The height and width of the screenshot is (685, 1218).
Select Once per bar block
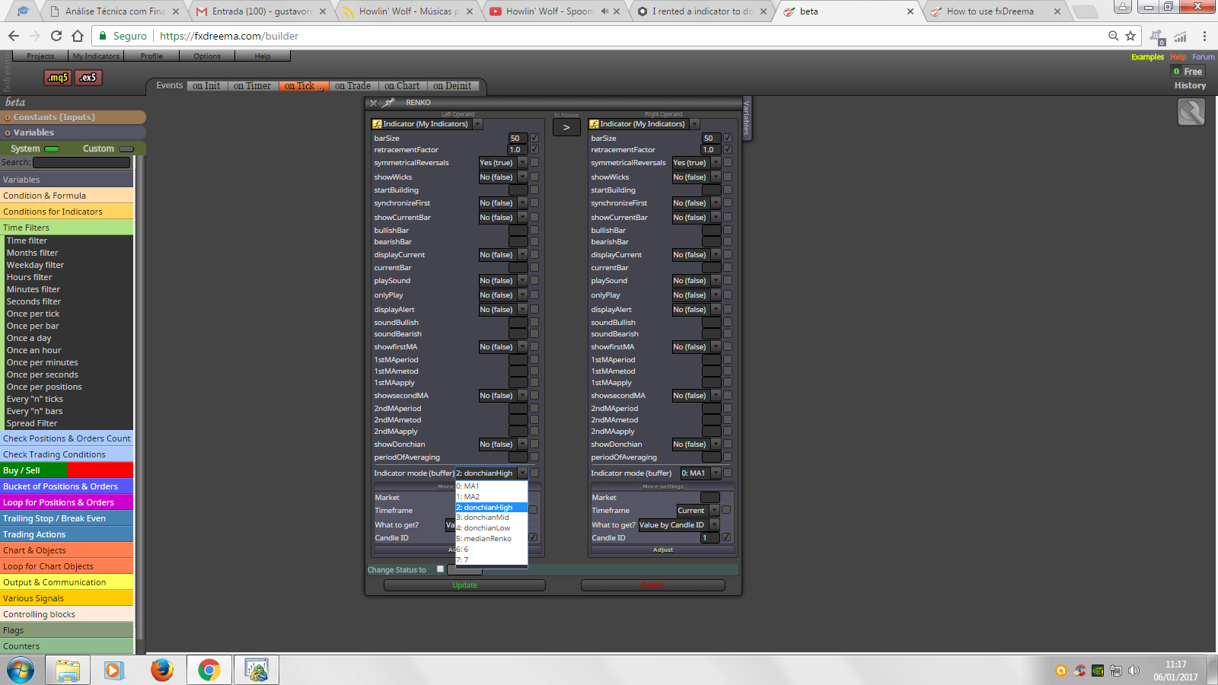33,326
